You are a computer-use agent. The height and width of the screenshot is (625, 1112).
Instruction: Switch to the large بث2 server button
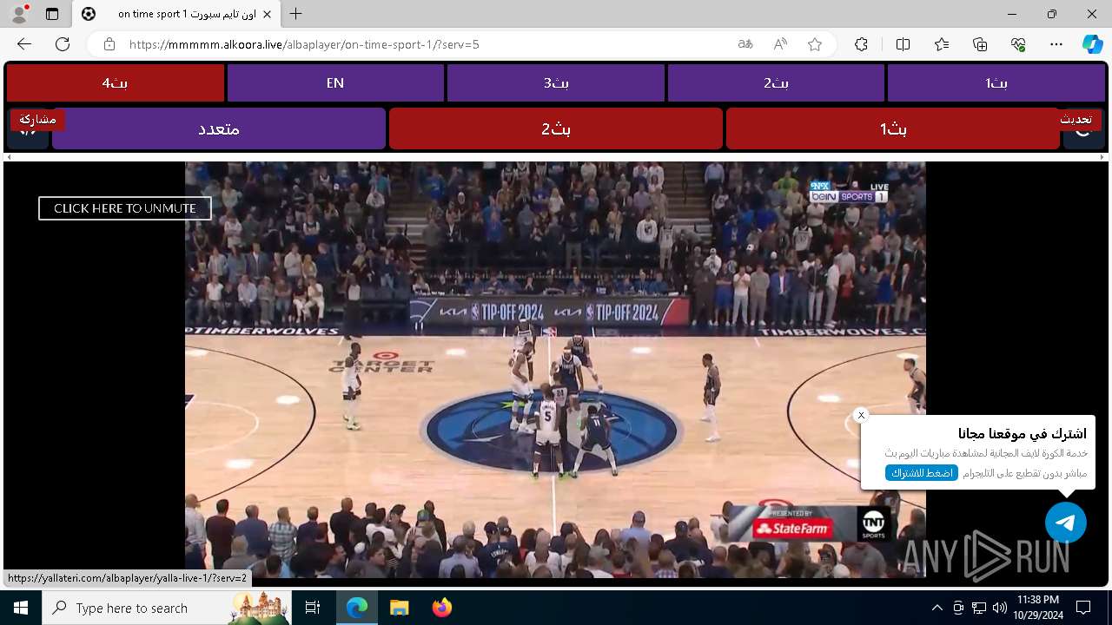(x=556, y=128)
